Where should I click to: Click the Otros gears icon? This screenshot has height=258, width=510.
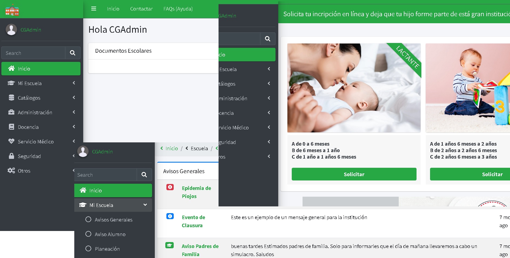pos(11,171)
